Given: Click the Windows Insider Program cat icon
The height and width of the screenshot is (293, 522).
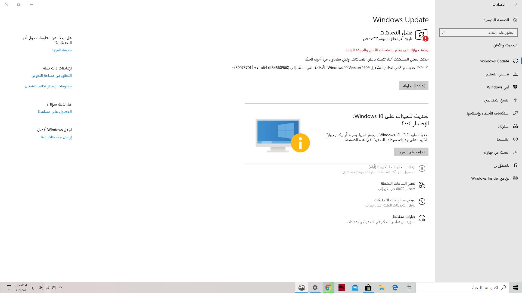Looking at the screenshot, I should [x=515, y=178].
